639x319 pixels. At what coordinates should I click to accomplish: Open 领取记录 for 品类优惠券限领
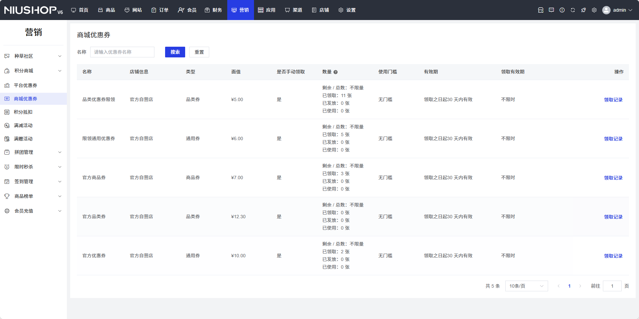pyautogui.click(x=613, y=100)
